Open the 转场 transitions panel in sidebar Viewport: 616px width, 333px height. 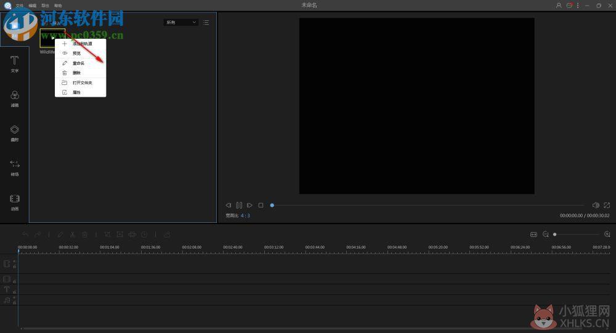pyautogui.click(x=15, y=167)
